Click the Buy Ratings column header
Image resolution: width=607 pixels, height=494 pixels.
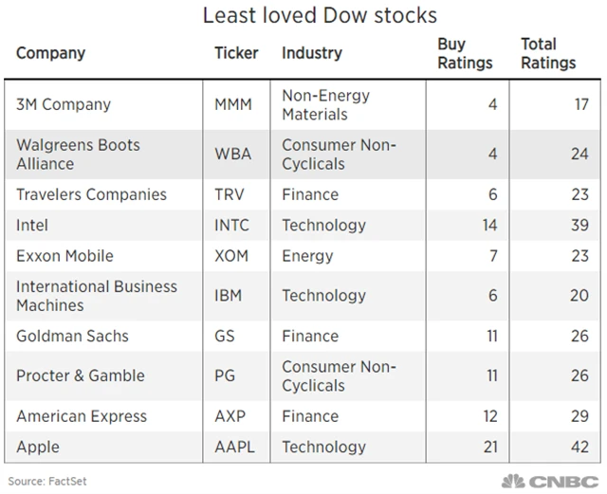click(465, 53)
